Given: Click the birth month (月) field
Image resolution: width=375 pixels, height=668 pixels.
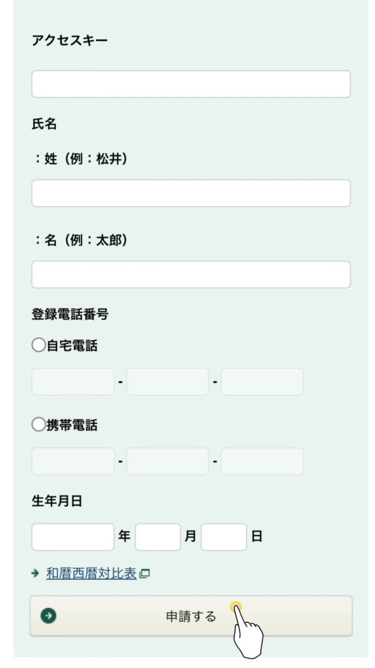Looking at the screenshot, I should point(158,537).
